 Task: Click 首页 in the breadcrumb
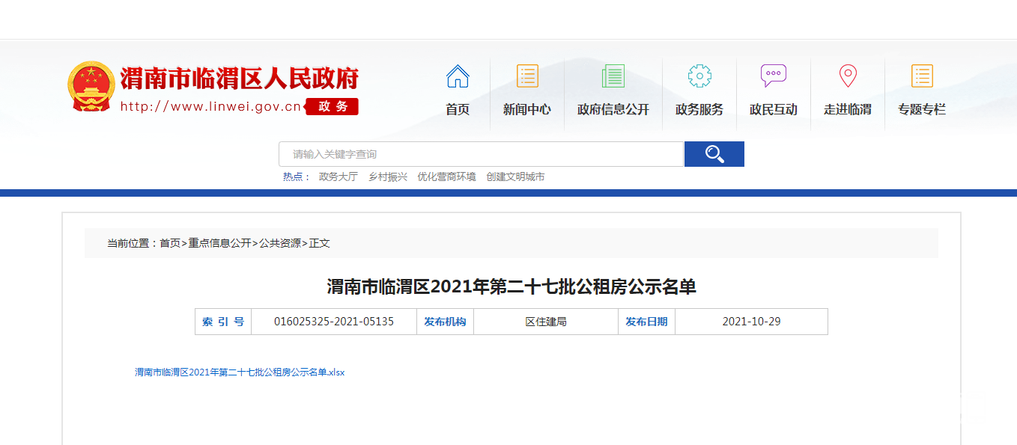170,243
